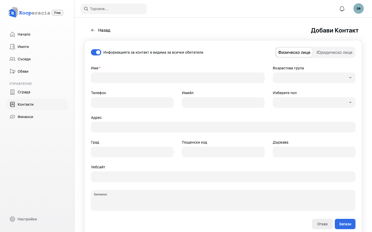The height and width of the screenshot is (232, 372).
Task: Click the Начало home icon
Action: [x=12, y=34]
